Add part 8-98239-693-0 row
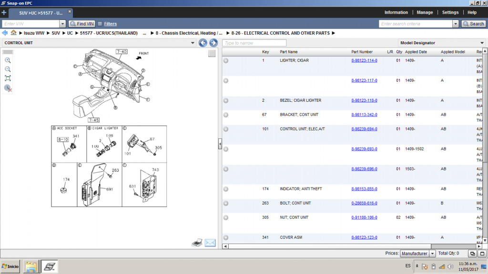The width and height of the screenshot is (488, 274). pyautogui.click(x=226, y=149)
